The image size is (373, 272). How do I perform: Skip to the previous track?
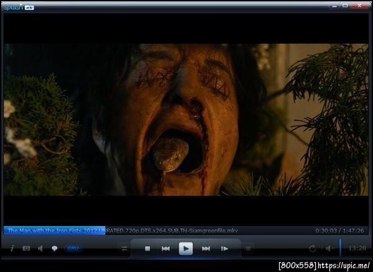pyautogui.click(x=165, y=249)
